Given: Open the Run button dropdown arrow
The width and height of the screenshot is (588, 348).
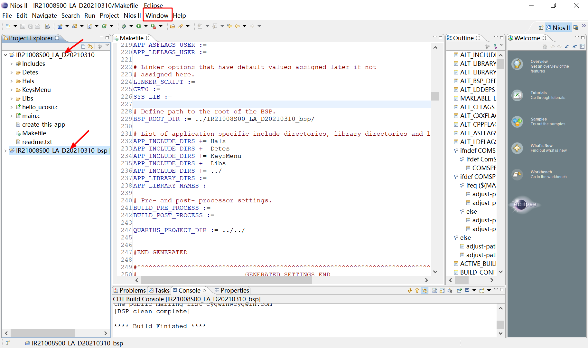Looking at the screenshot, I should coord(146,26).
